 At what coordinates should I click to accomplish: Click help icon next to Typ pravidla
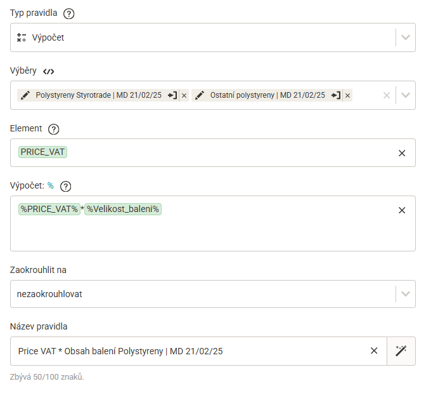tap(68, 13)
